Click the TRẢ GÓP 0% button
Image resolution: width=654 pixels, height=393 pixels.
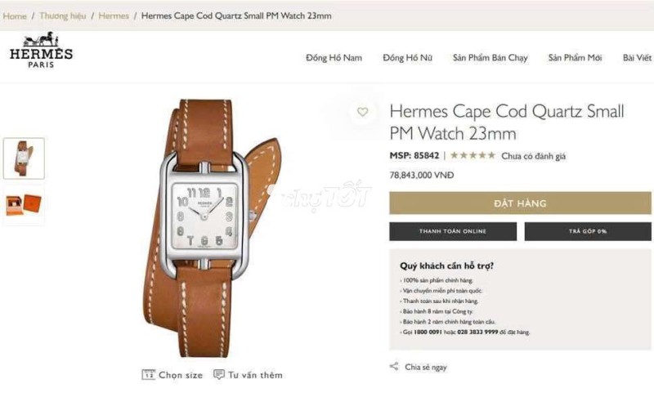coord(588,231)
